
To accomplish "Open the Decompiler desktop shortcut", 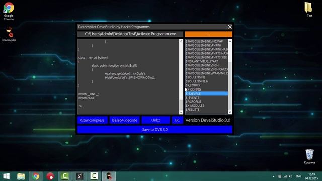I will pos(9,34).
